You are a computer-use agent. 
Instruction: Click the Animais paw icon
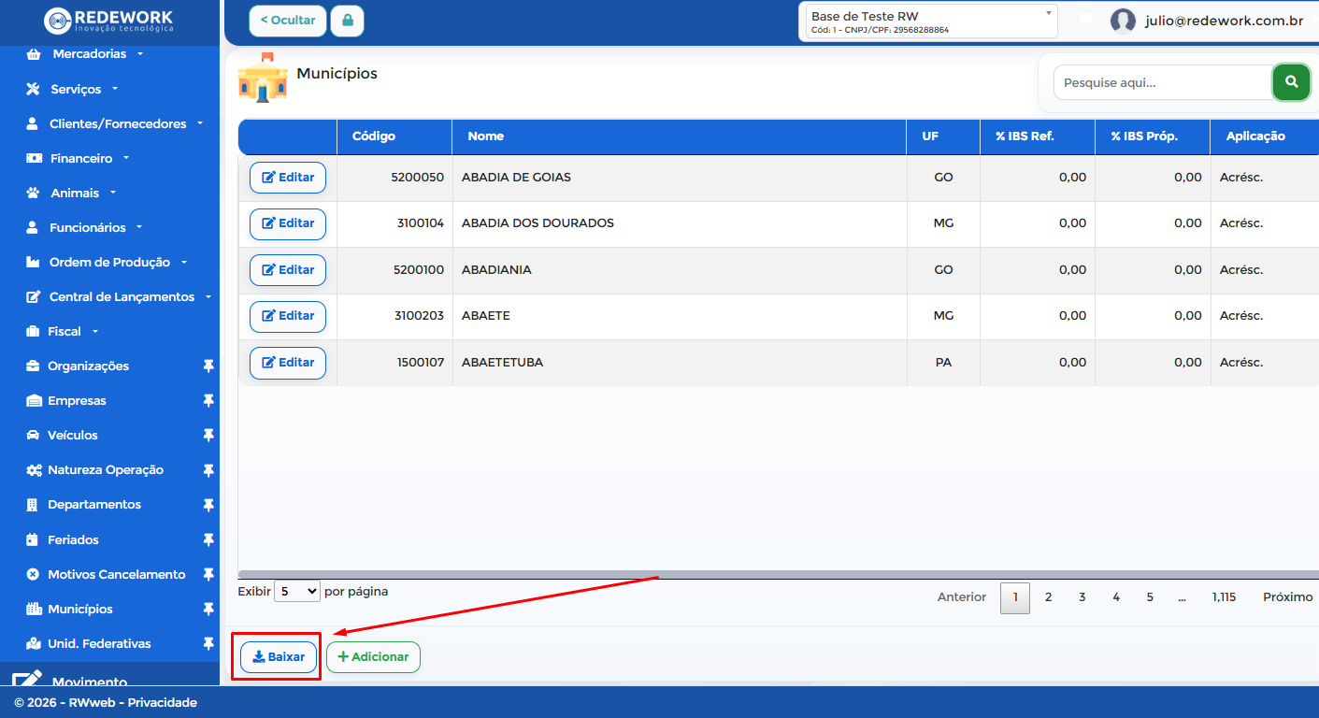tap(34, 193)
